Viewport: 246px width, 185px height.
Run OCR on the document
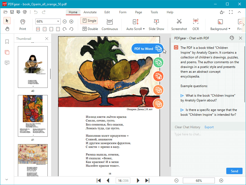click(196, 25)
